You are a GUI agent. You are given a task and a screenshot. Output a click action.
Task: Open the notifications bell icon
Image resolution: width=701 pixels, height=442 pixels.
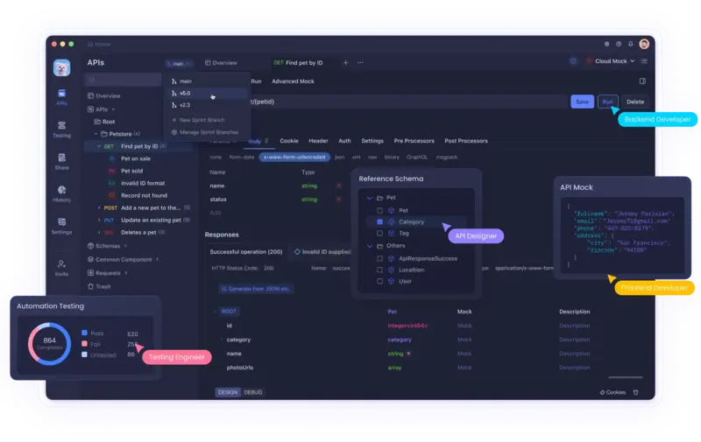630,44
